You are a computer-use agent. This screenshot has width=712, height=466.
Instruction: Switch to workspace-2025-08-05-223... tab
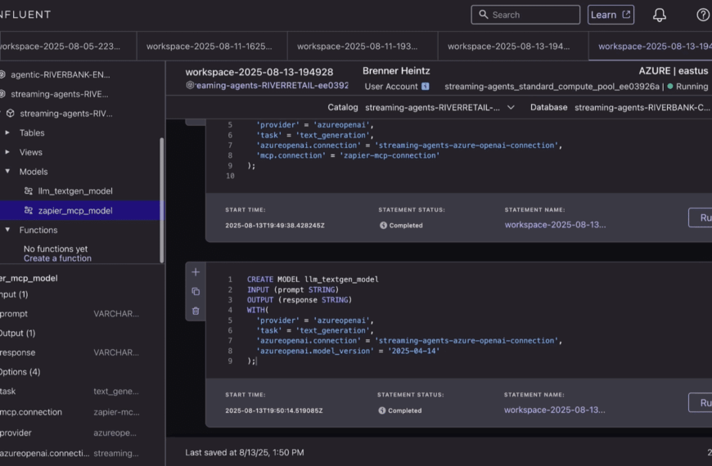(68, 47)
